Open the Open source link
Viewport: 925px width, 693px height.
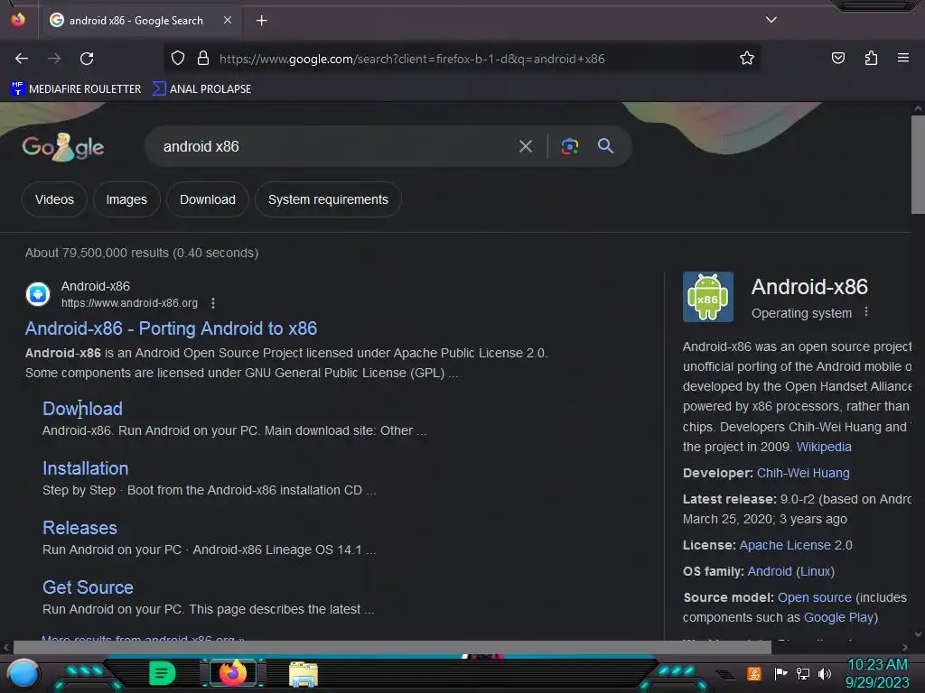pos(815,597)
